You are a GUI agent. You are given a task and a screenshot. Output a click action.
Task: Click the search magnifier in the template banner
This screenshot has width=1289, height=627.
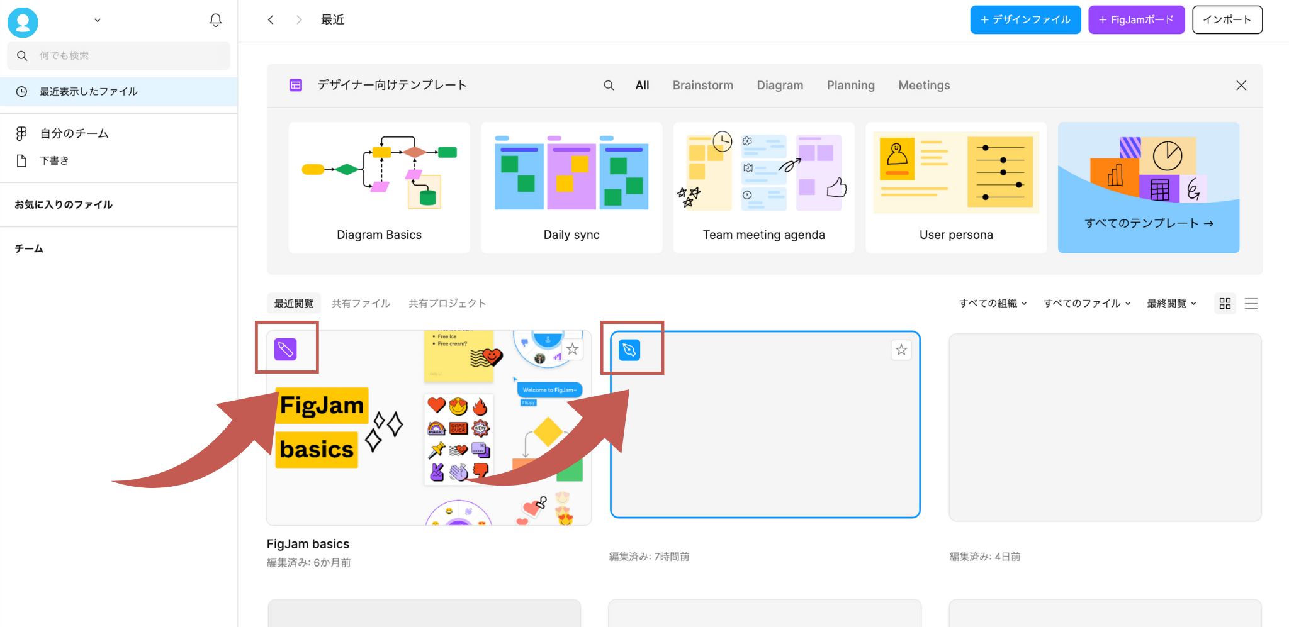point(609,85)
